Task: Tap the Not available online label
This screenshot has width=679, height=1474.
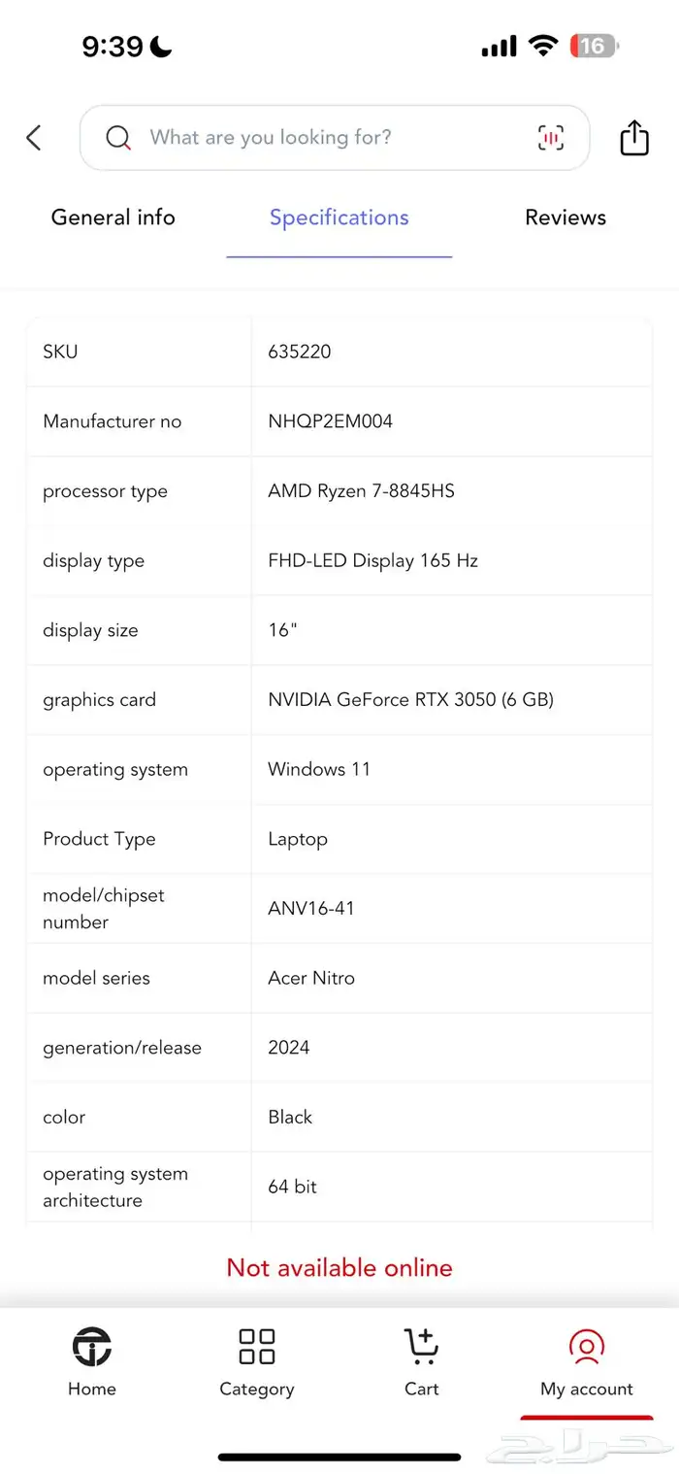Action: 339,1267
